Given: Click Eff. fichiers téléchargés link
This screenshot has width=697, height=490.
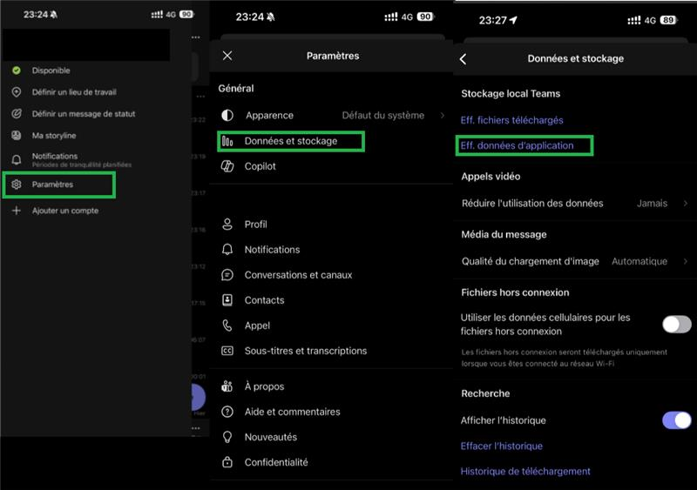Looking at the screenshot, I should click(x=511, y=120).
